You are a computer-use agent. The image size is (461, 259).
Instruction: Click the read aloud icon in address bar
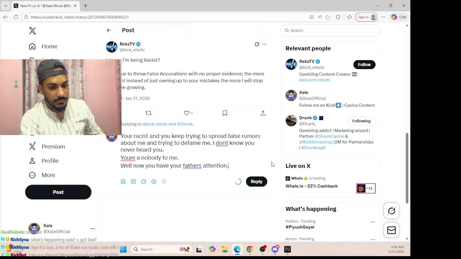(x=319, y=17)
